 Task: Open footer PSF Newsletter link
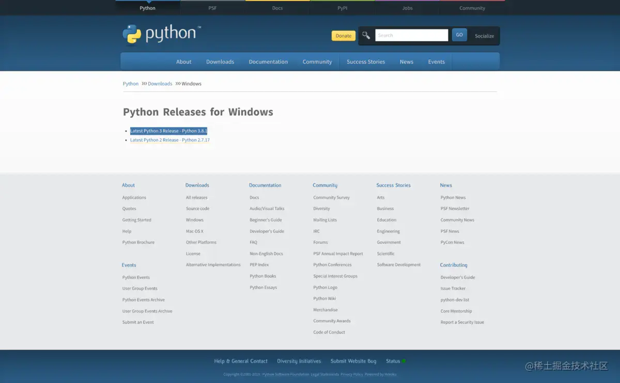click(x=455, y=209)
